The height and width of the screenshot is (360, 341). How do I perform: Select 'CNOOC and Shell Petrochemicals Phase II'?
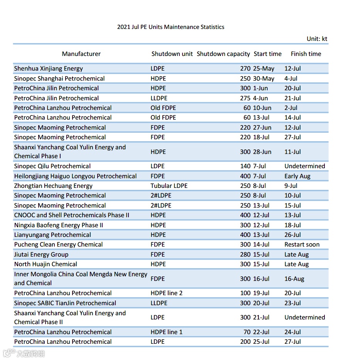point(72,215)
